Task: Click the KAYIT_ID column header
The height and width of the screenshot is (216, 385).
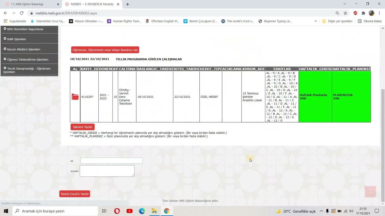Action: 89,69
